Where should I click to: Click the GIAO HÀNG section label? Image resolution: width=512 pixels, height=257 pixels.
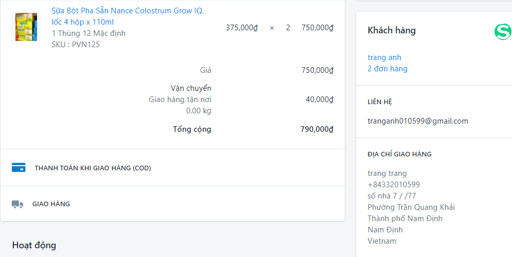pos(51,204)
